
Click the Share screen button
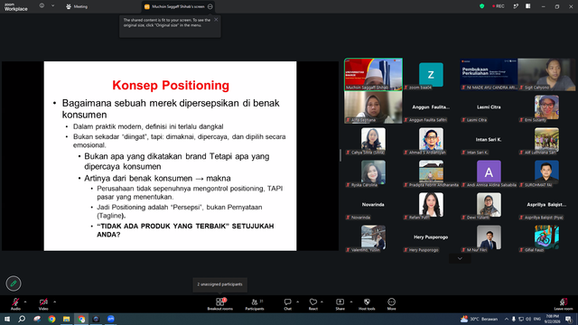pyautogui.click(x=340, y=303)
